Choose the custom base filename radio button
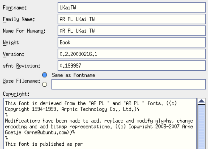Screen dimensions: 208x149 click(x=45, y=84)
